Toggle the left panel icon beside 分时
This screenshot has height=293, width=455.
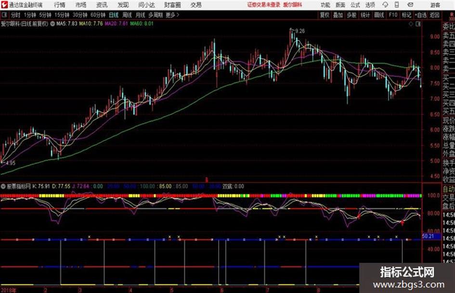[4, 15]
